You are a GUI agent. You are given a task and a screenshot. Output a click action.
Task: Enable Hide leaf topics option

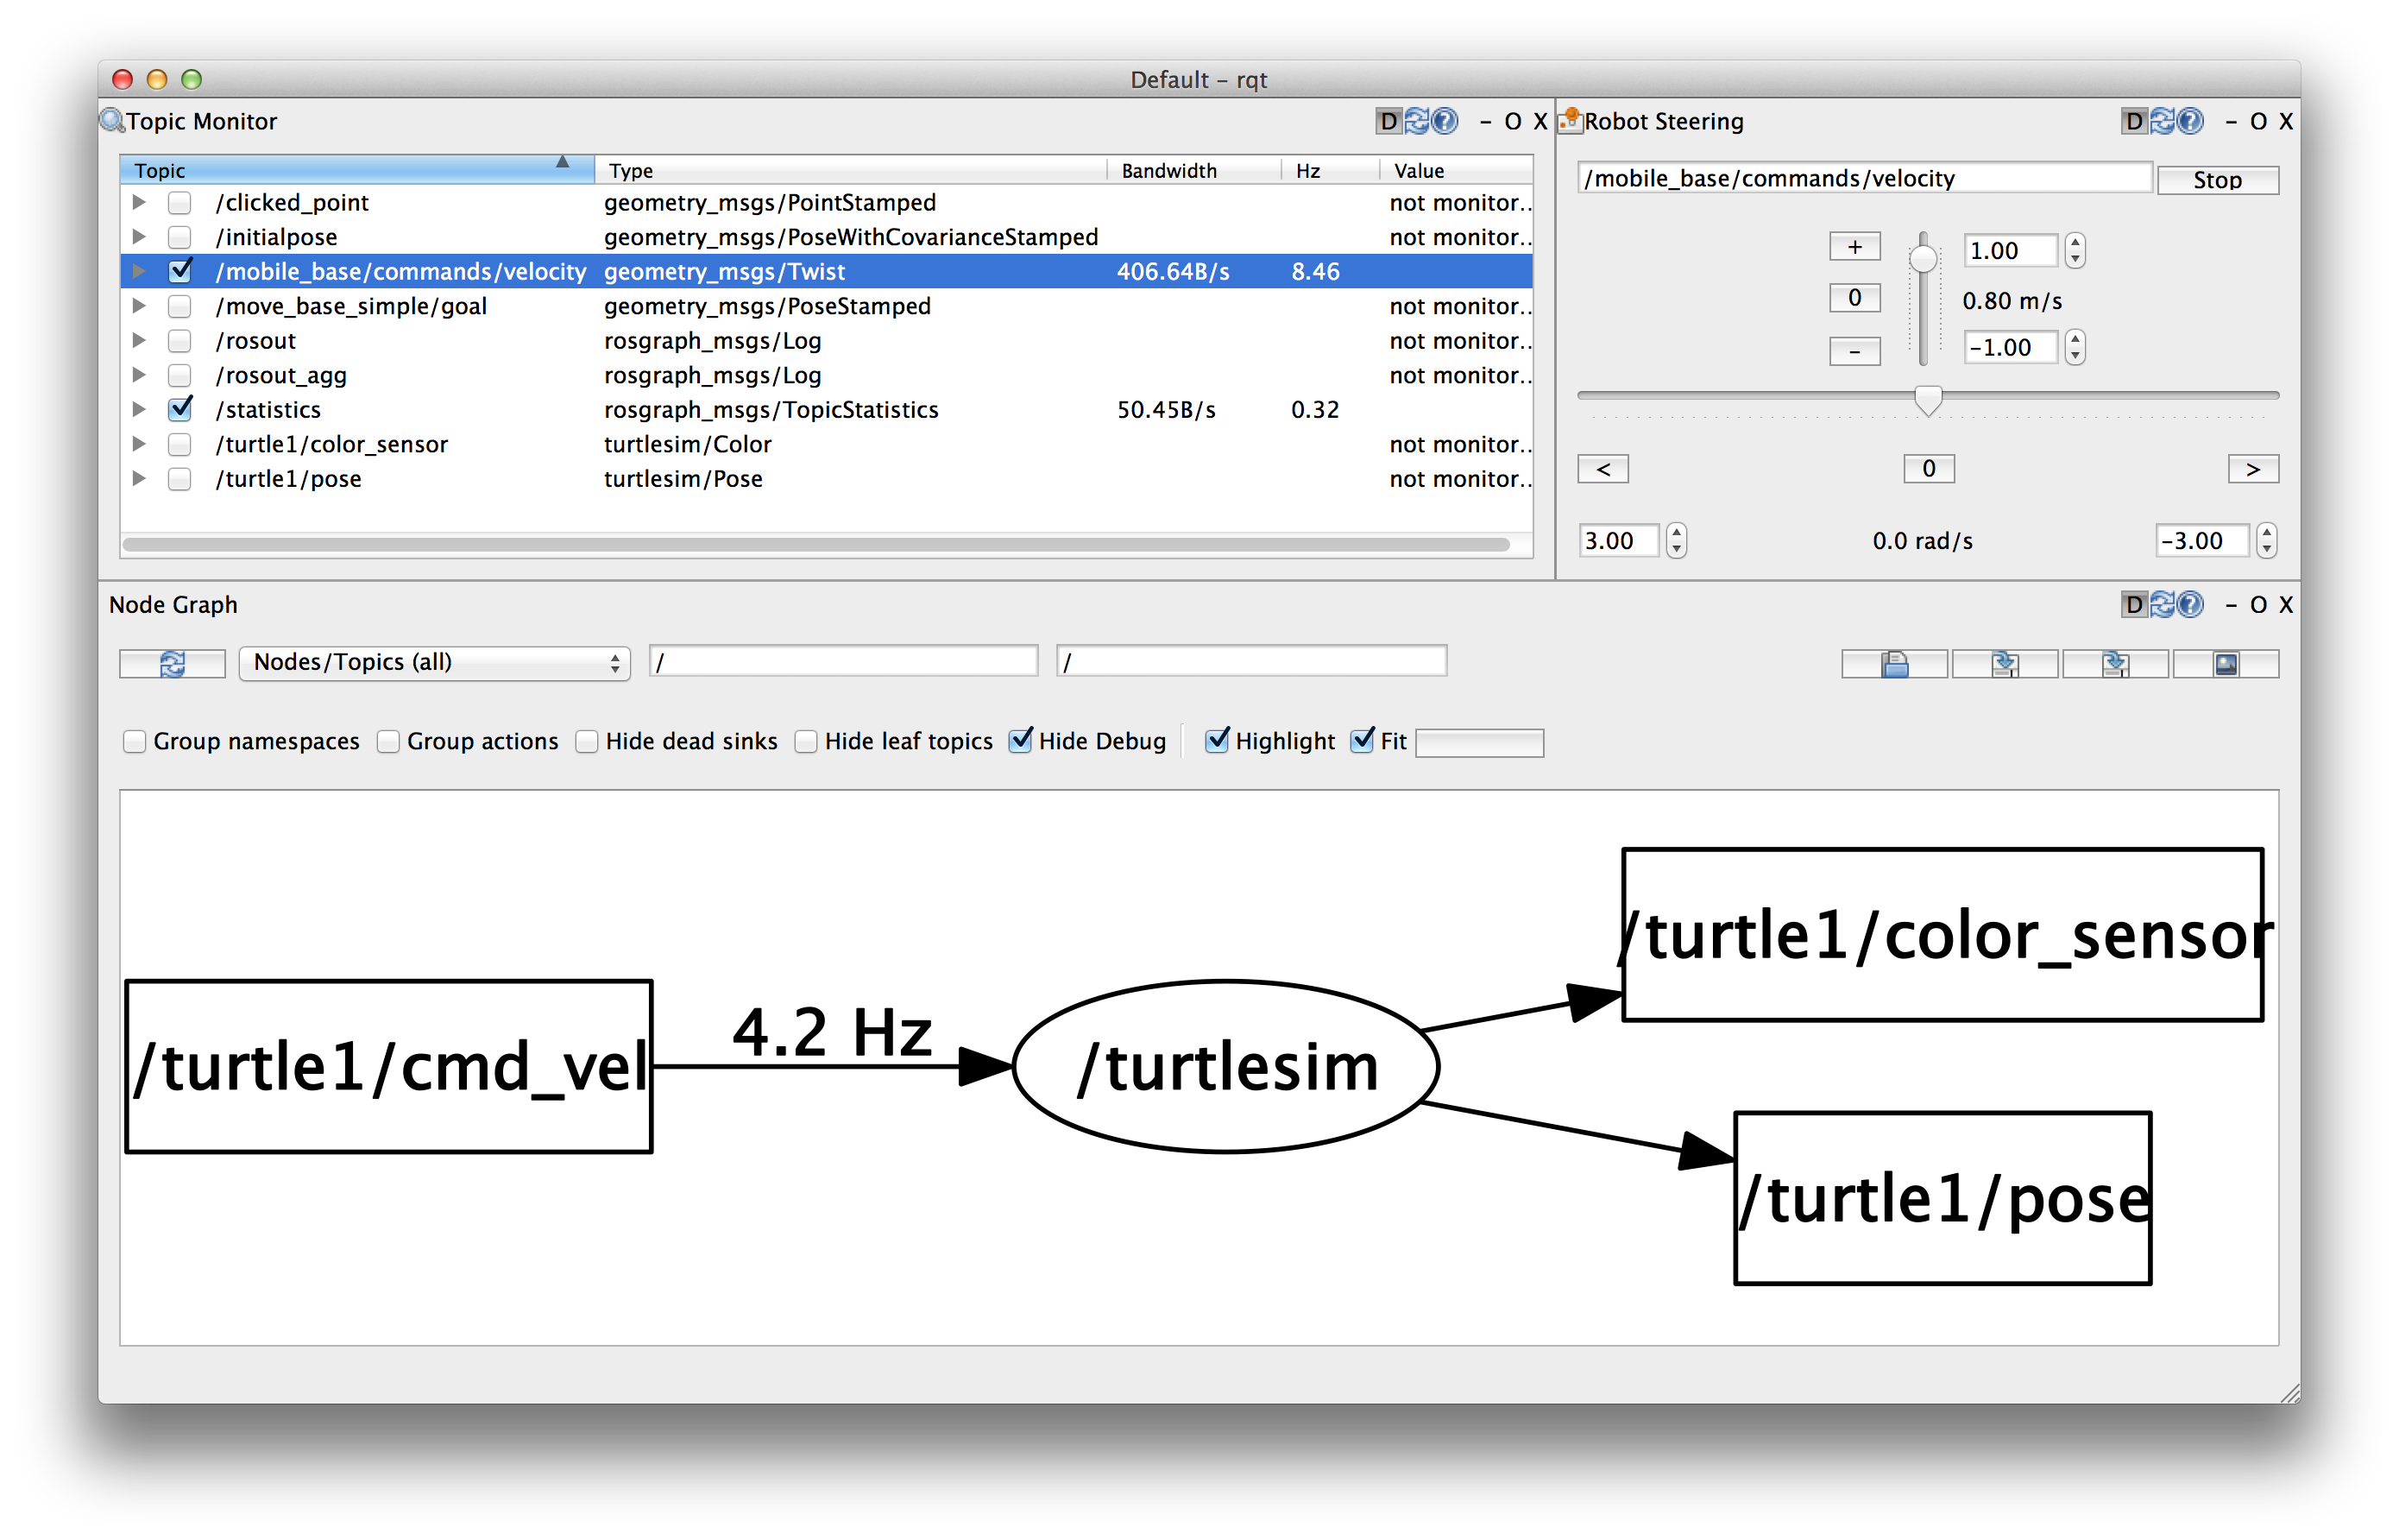[807, 742]
